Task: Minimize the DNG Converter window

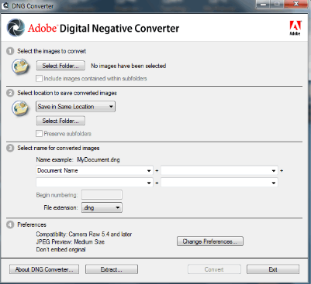Action: coord(263,4)
